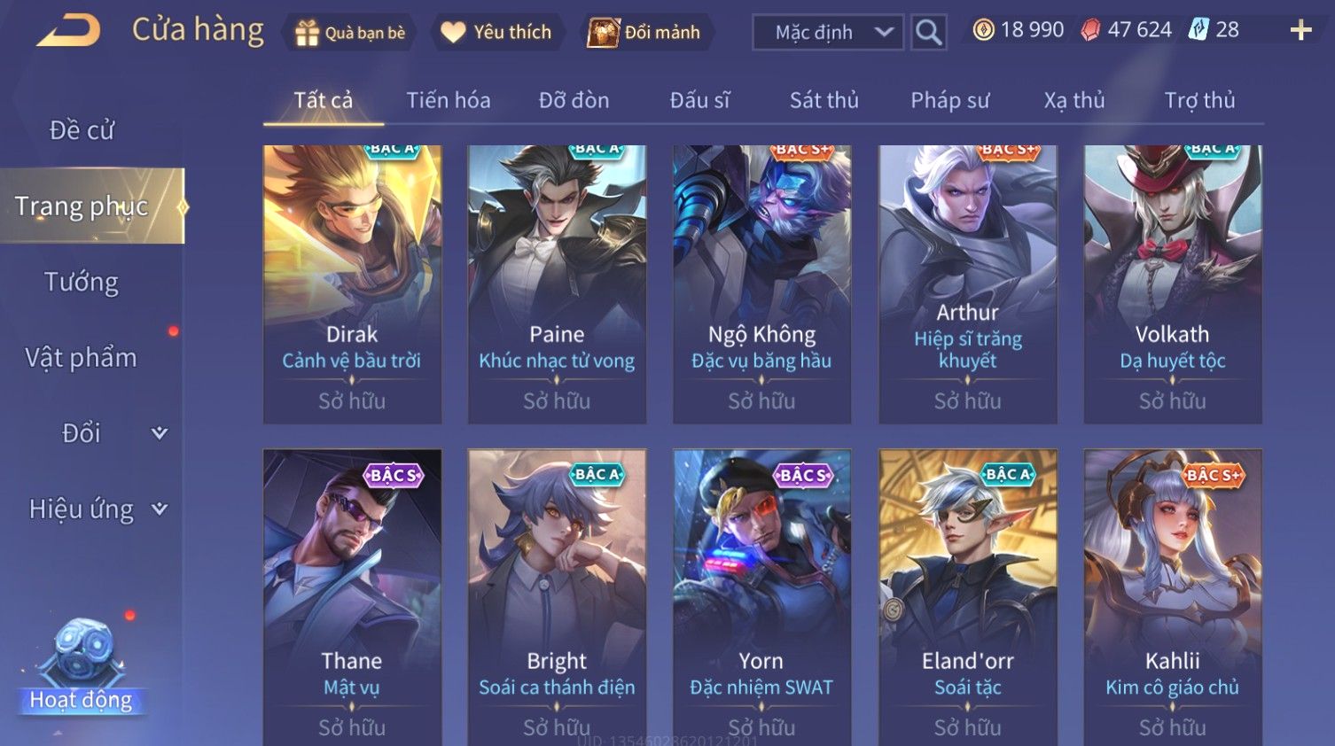Switch to the Tiến hóa tab
Screen dimensions: 1335x746
tap(449, 100)
